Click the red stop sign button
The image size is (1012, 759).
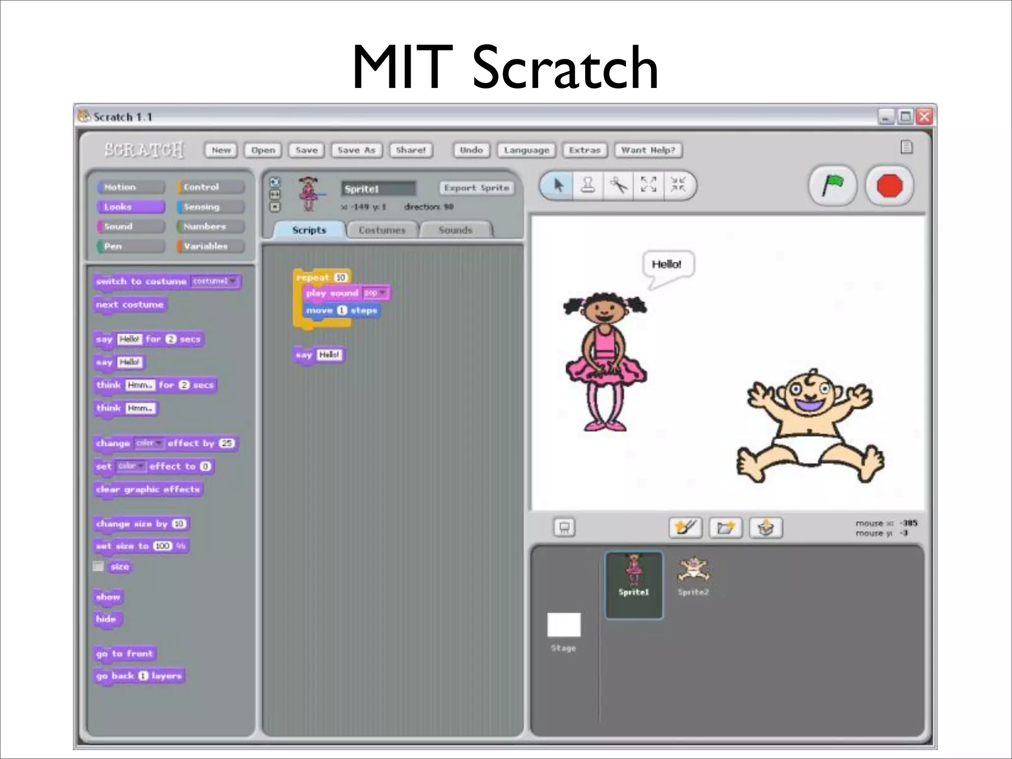point(889,186)
